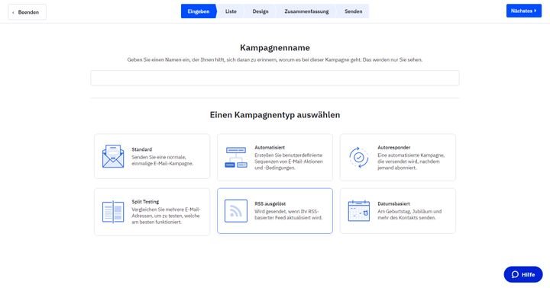Click the Split Testing document icon

pos(113,212)
